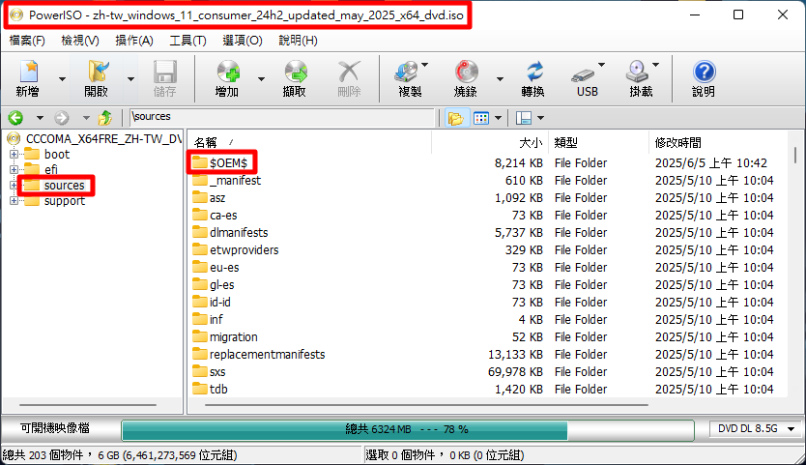Select the migration folder row

click(x=487, y=337)
